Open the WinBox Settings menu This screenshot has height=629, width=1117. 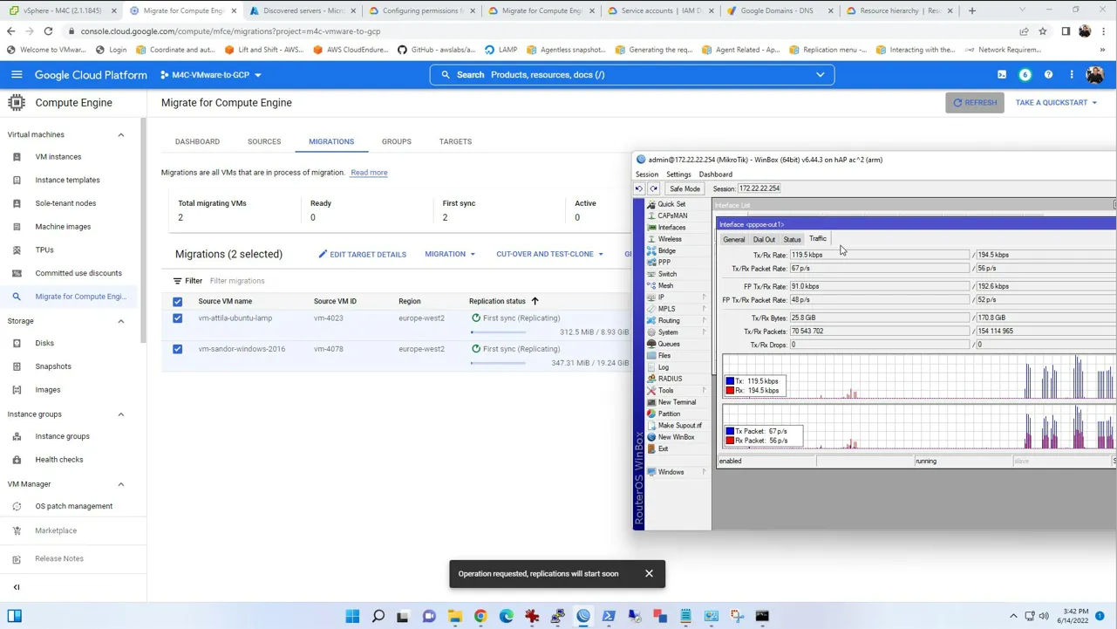[678, 174]
